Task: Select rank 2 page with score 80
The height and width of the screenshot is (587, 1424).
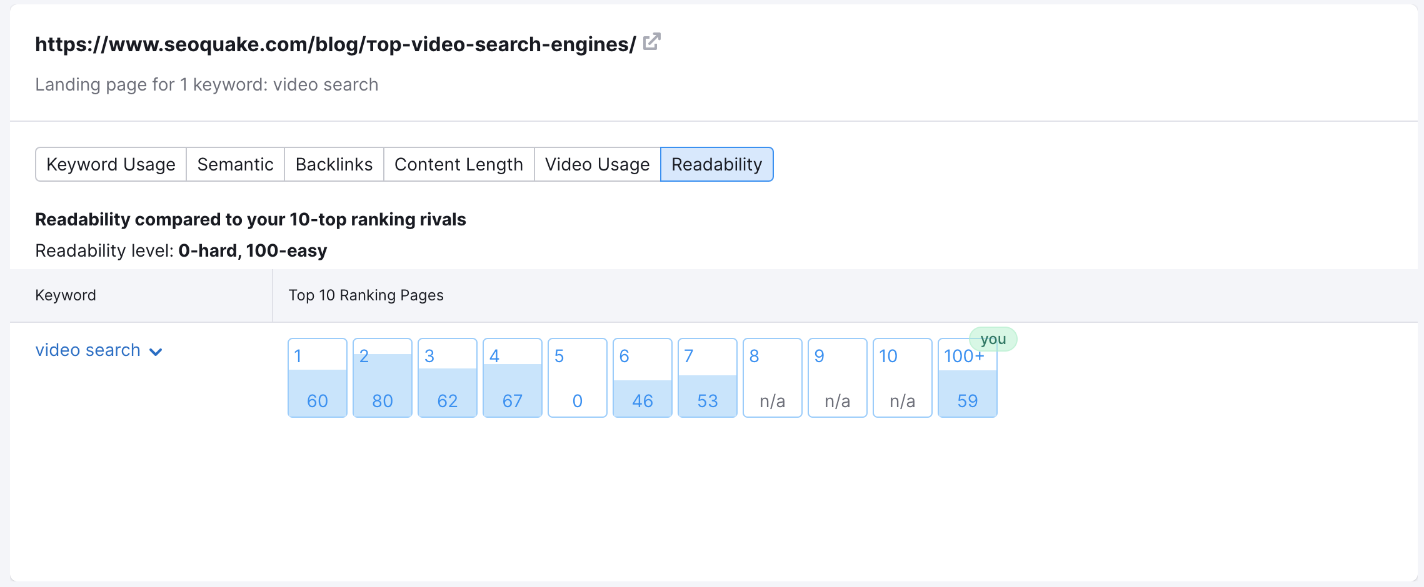Action: (383, 378)
